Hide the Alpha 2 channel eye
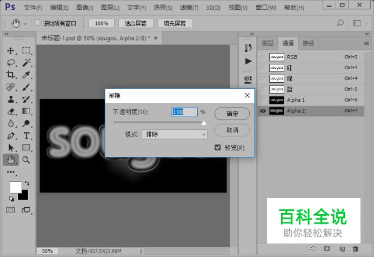The width and height of the screenshot is (374, 257). (x=263, y=111)
